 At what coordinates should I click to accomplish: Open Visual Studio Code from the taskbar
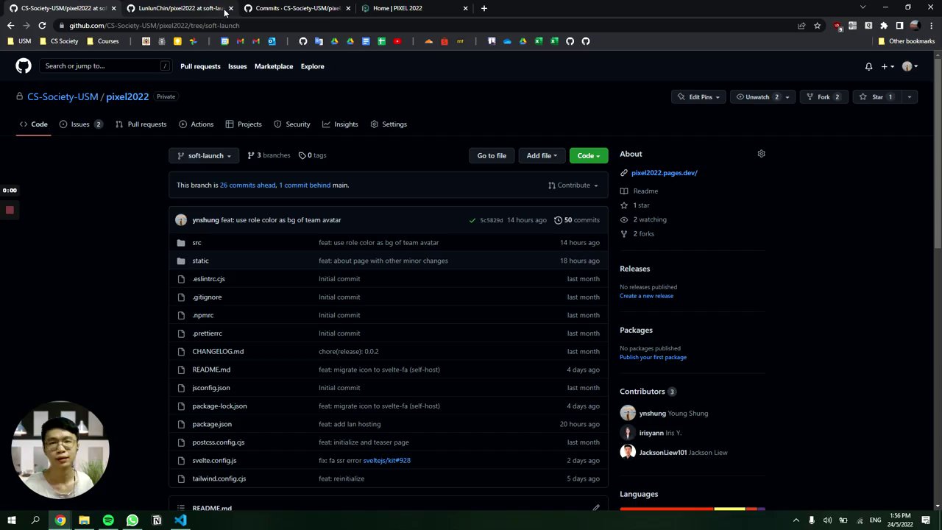point(180,520)
